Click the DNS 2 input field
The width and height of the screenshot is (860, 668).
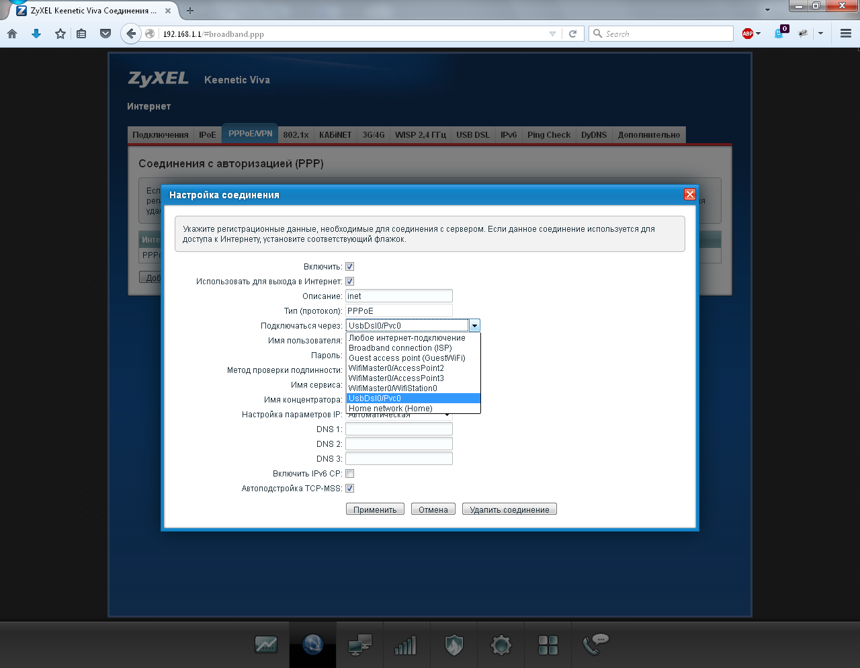399,444
